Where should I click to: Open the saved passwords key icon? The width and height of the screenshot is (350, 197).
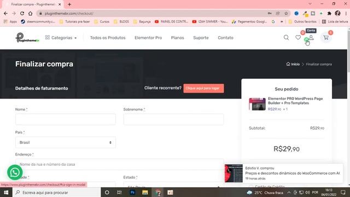(270, 13)
